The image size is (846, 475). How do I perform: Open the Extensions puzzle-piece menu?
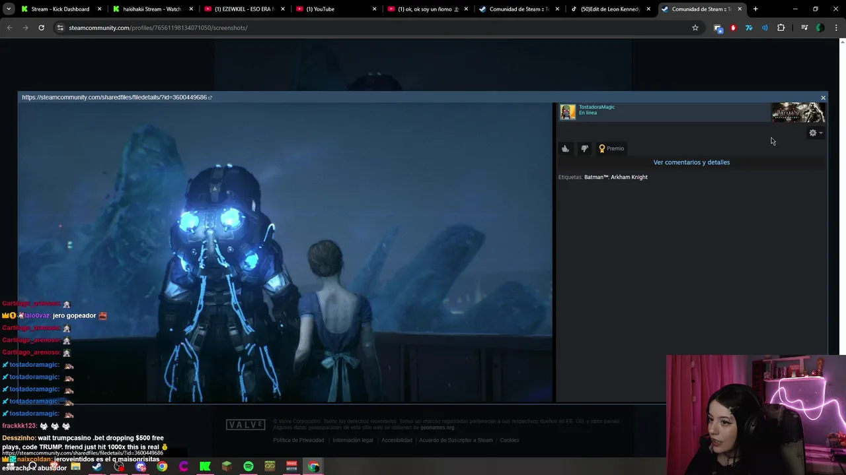click(781, 28)
